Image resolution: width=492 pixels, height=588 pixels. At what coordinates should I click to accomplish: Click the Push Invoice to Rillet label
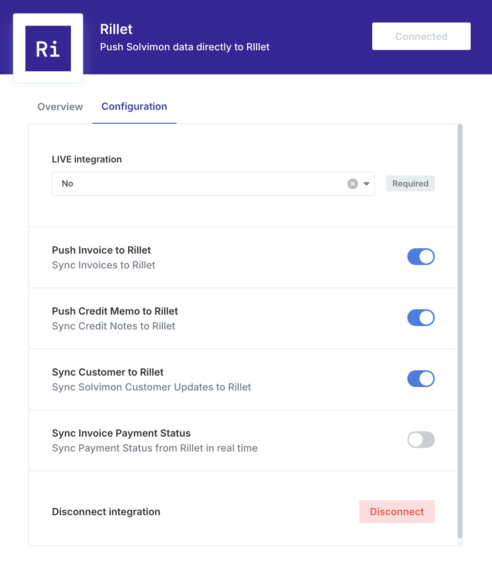pyautogui.click(x=101, y=250)
